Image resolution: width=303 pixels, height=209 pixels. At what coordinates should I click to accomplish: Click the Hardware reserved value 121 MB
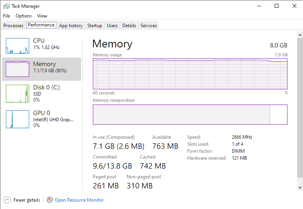239,158
